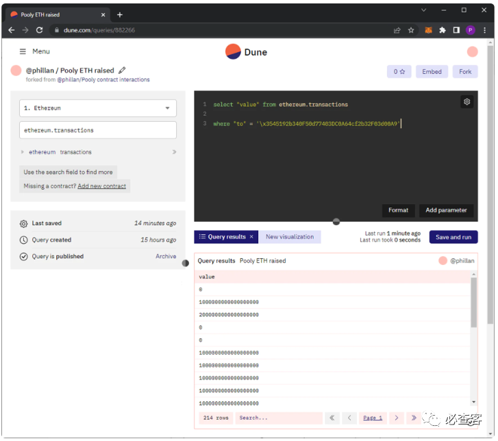Archive the published query
498x441 pixels.
tap(166, 257)
